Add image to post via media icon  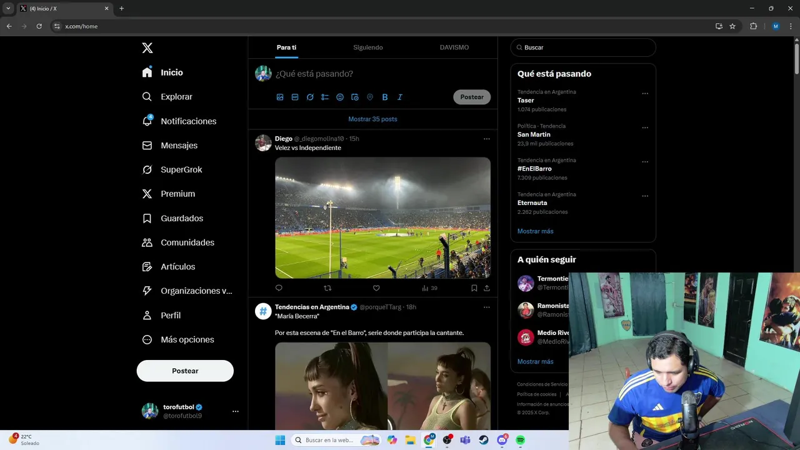tap(280, 97)
